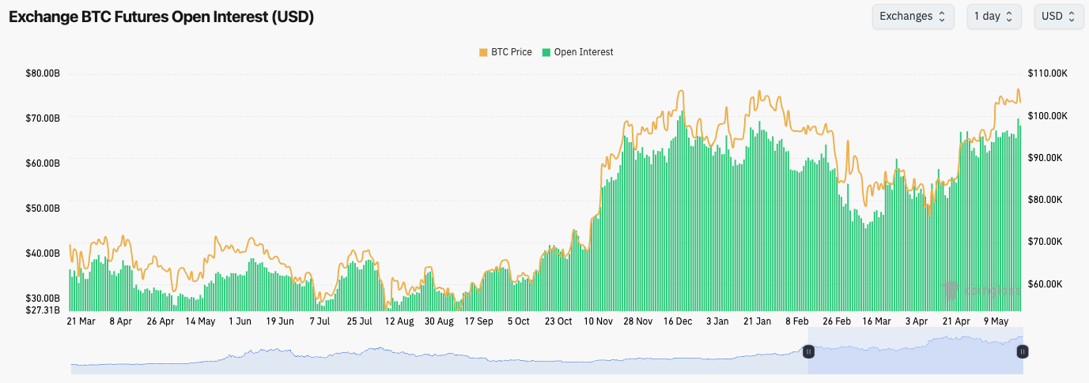Click the 10 Nov x-axis date label

click(599, 321)
